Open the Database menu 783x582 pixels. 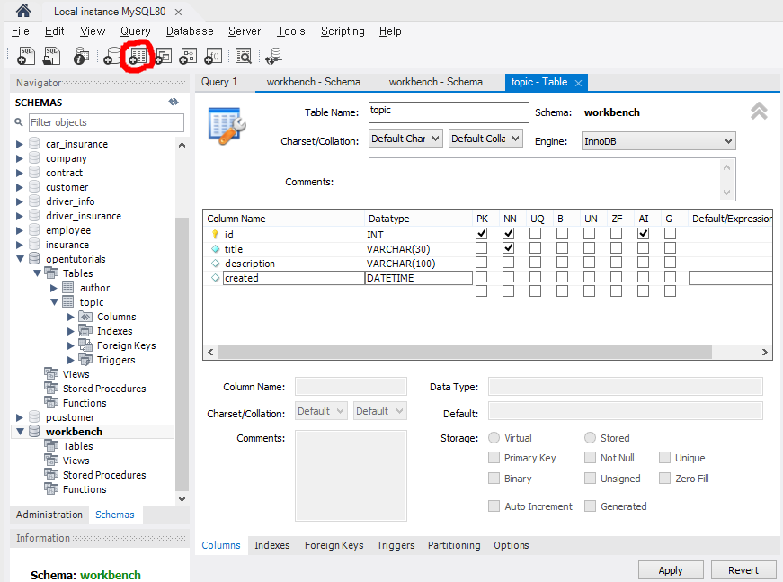click(190, 31)
